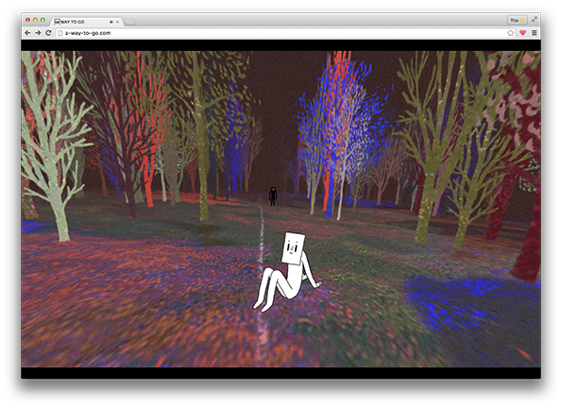Screen dimensions: 562x408
Task: Open the You profile switcher button
Action: pyautogui.click(x=517, y=20)
